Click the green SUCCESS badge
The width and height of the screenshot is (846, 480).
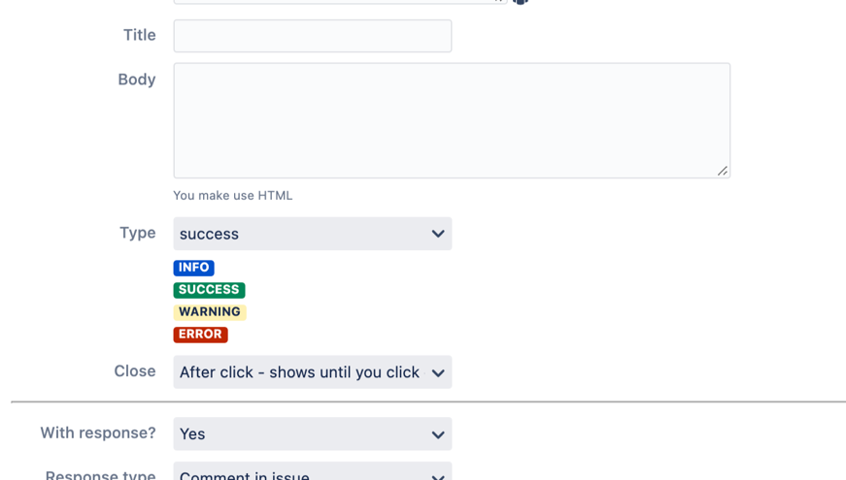tap(209, 290)
